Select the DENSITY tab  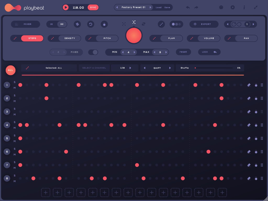point(70,38)
